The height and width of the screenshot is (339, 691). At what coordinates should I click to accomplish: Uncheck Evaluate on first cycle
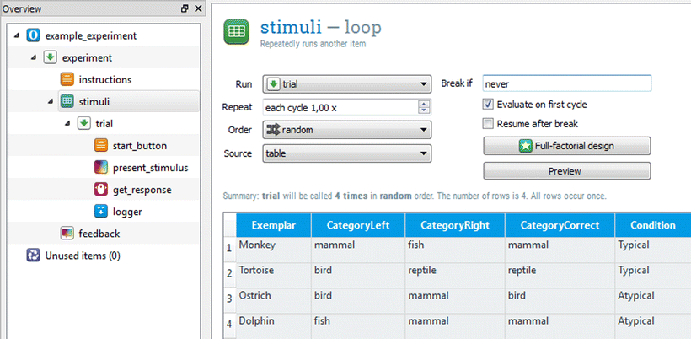(488, 105)
